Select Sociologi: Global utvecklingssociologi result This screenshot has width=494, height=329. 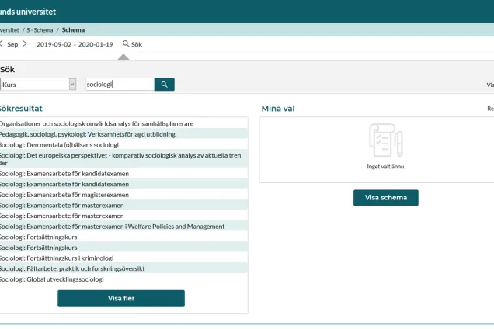point(51,279)
